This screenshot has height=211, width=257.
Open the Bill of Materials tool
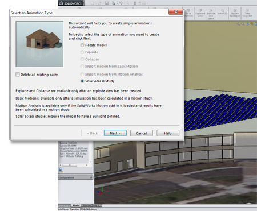coord(188,13)
